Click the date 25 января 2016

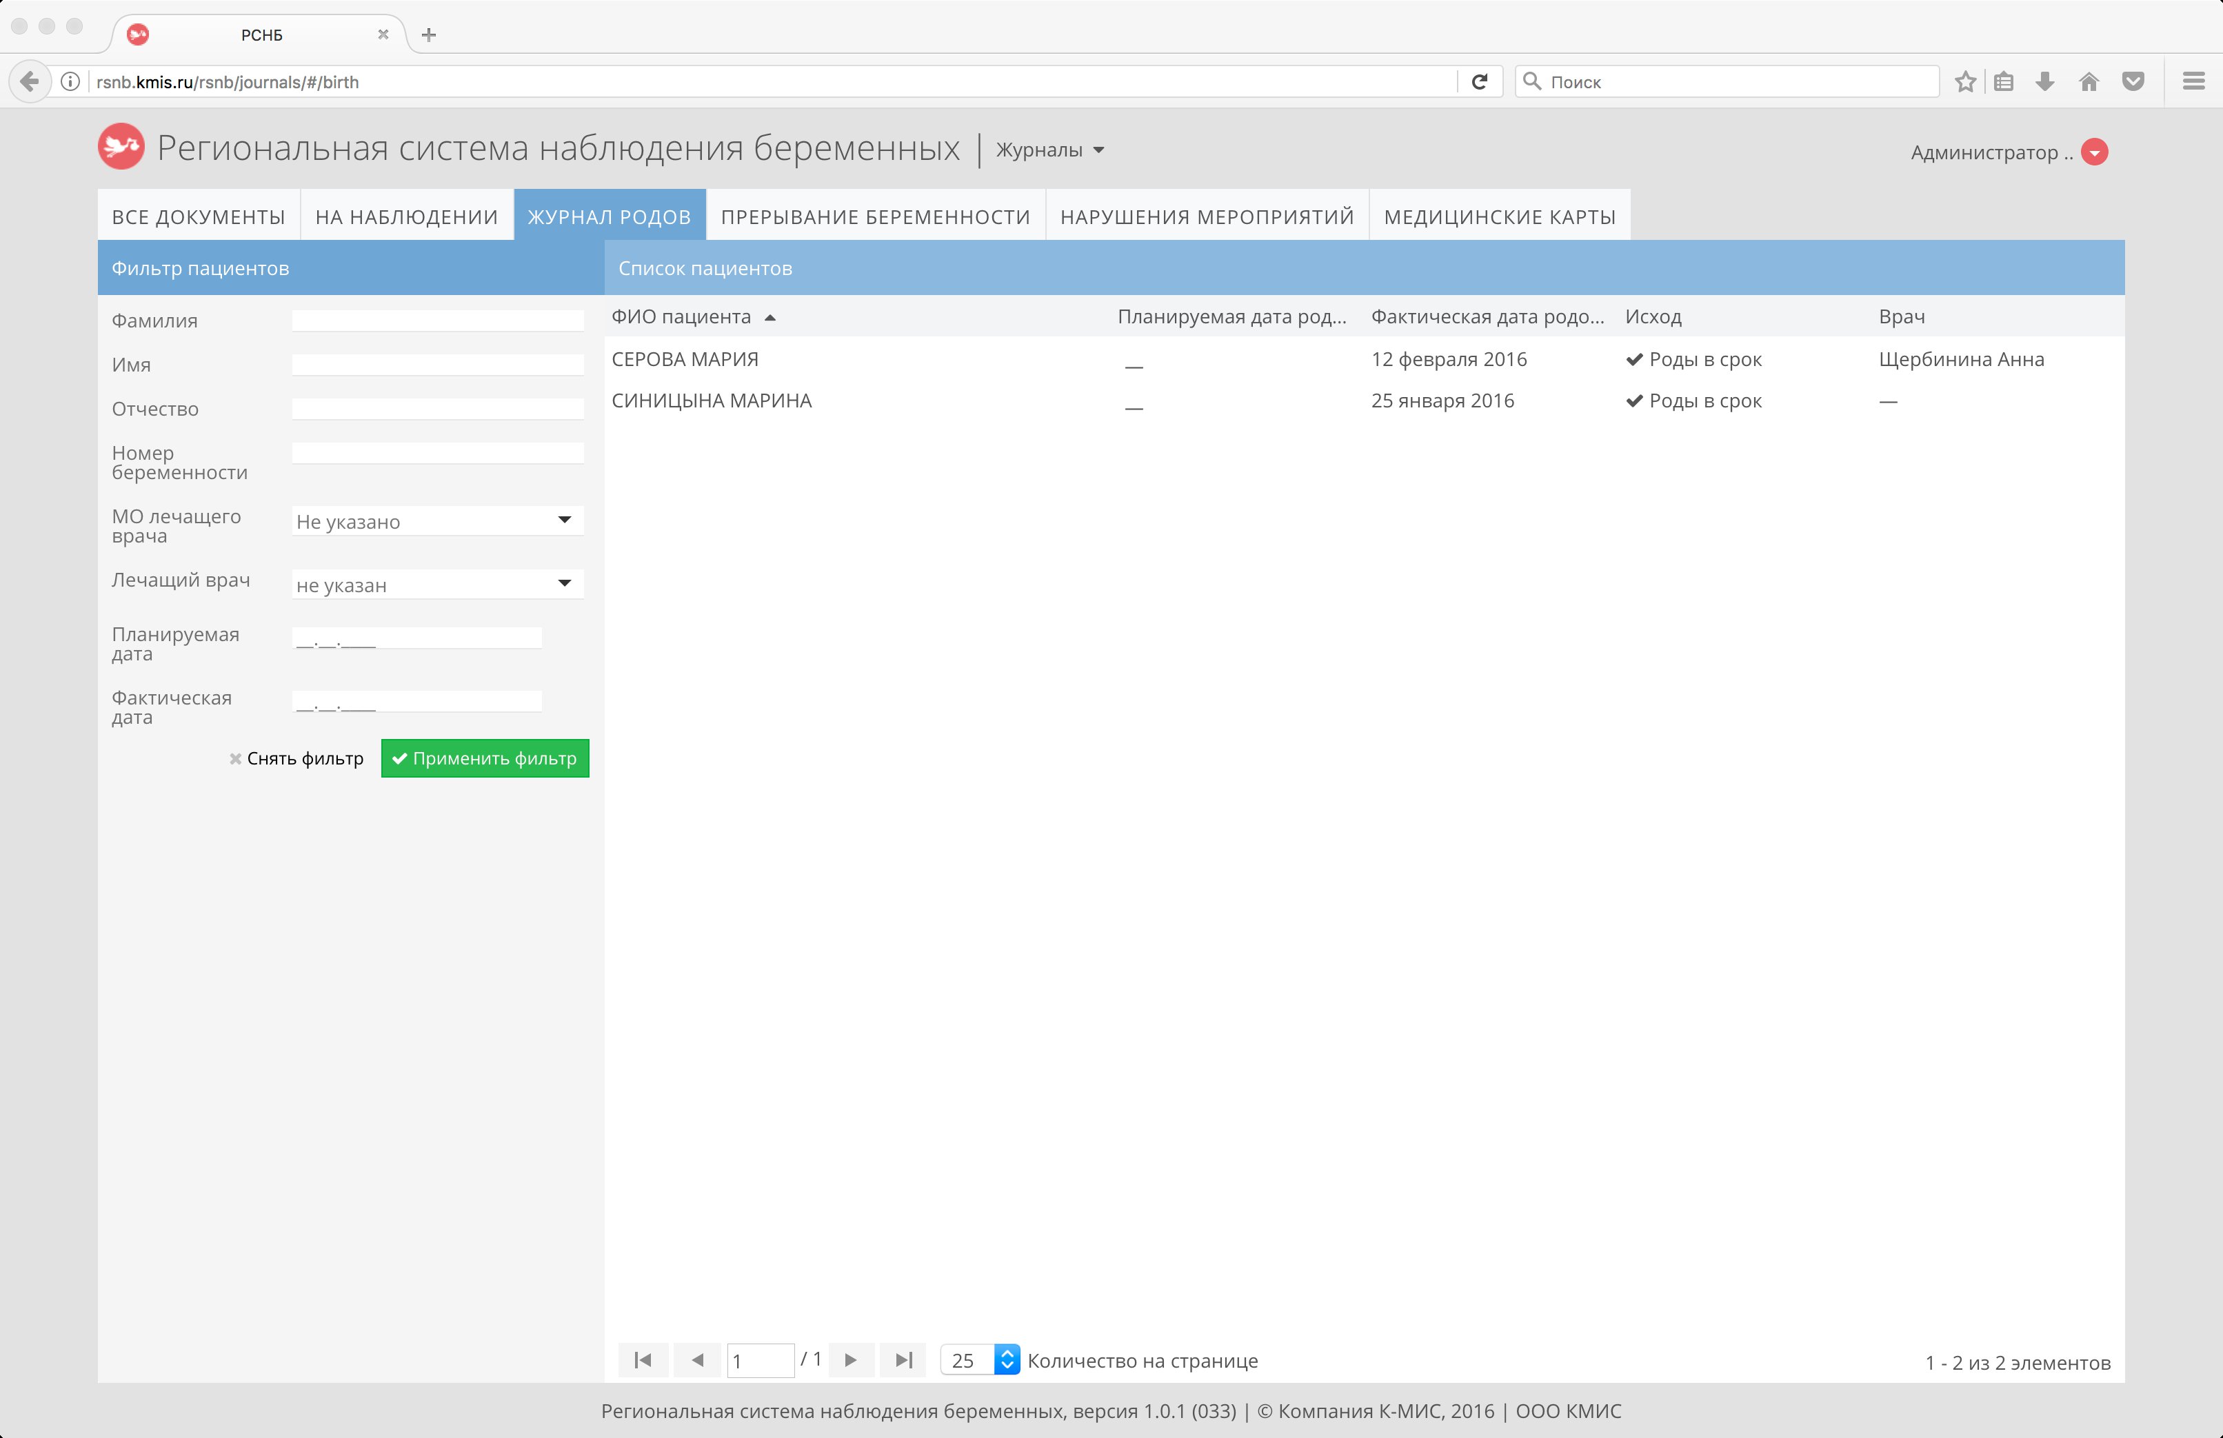click(1442, 401)
